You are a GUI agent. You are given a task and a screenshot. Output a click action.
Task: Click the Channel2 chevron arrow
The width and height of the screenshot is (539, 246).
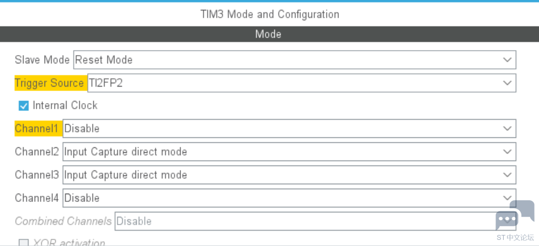507,152
